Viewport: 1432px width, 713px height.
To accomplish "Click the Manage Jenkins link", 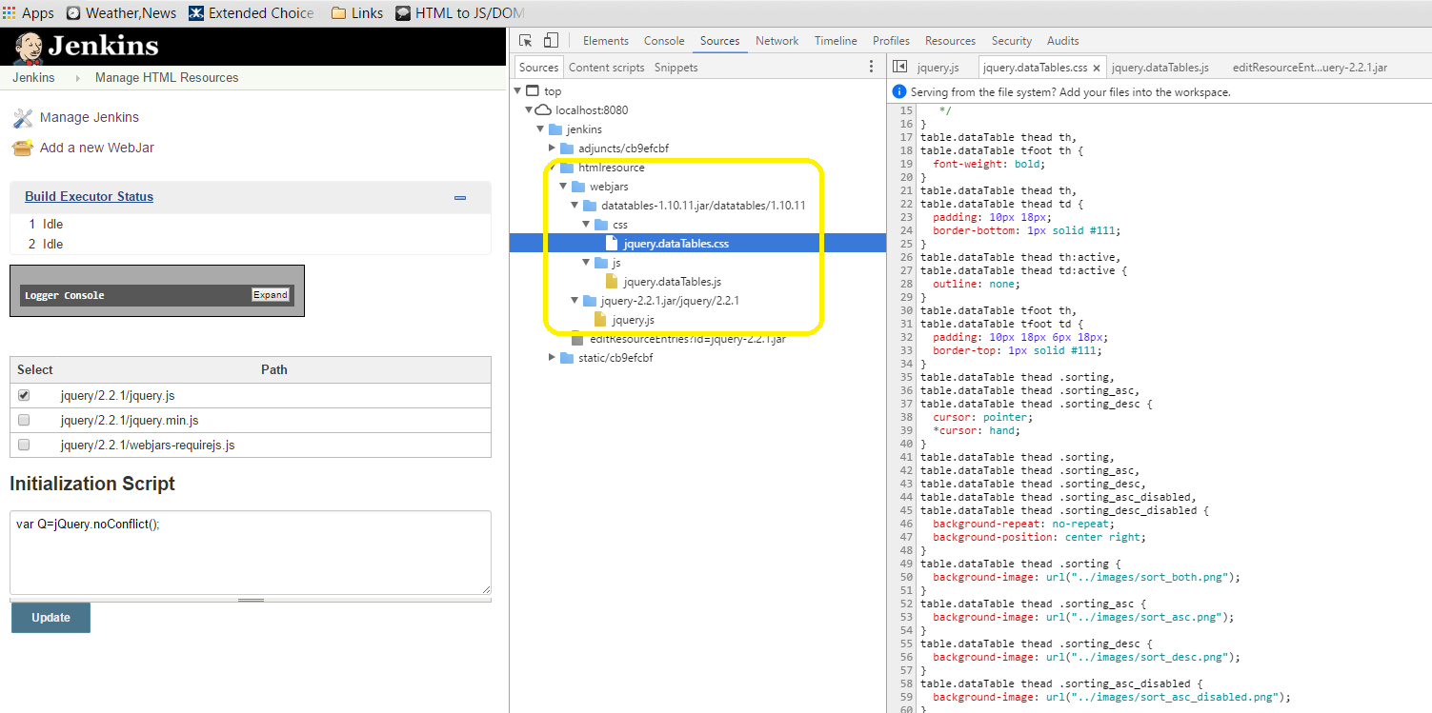I will click(x=90, y=118).
